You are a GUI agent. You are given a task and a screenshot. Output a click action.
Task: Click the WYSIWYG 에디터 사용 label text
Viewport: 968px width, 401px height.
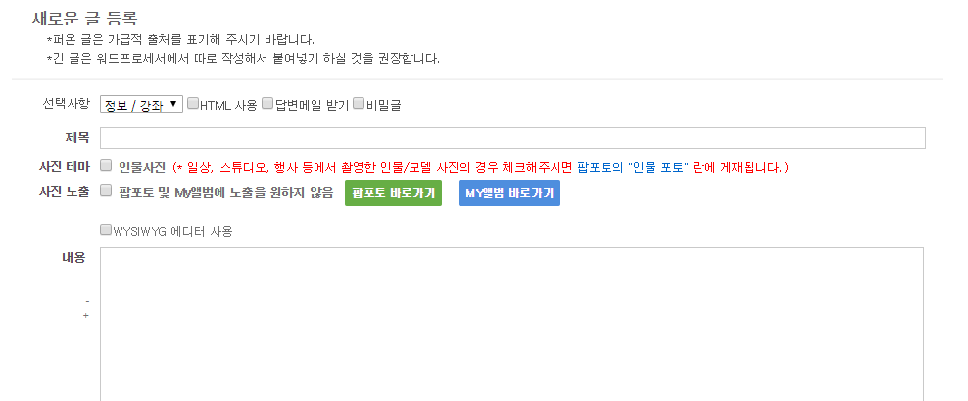[x=172, y=232]
